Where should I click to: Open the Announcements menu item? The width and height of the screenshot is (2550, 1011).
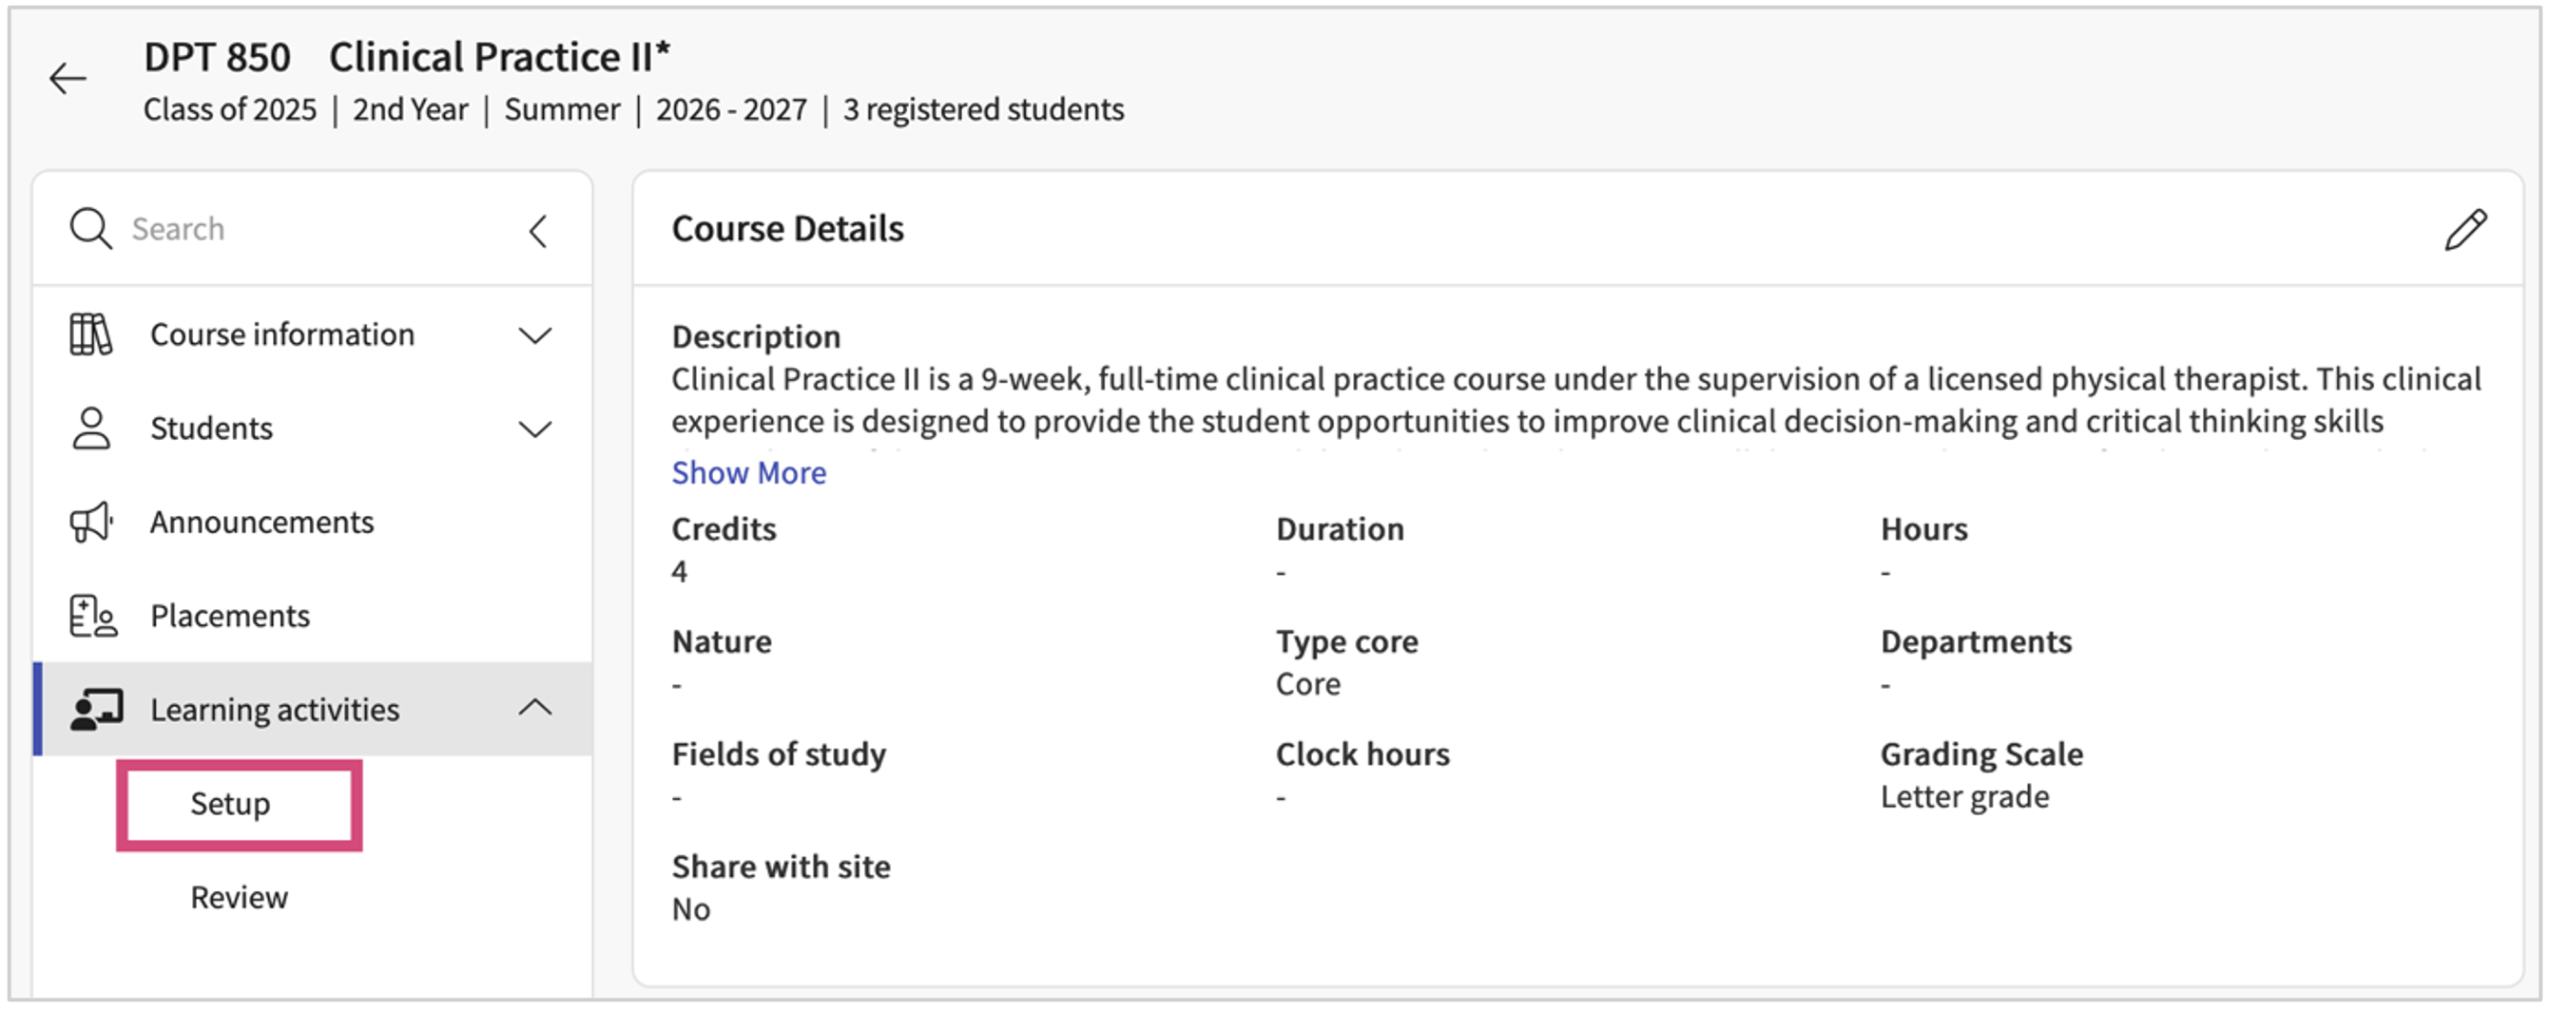pos(261,522)
